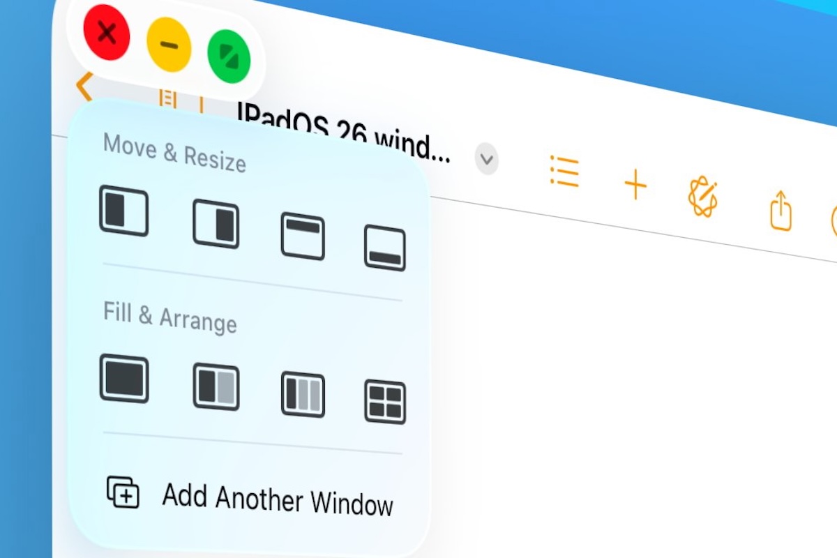The width and height of the screenshot is (837, 558).
Task: Fill the entire screen with window
Action: [x=124, y=379]
